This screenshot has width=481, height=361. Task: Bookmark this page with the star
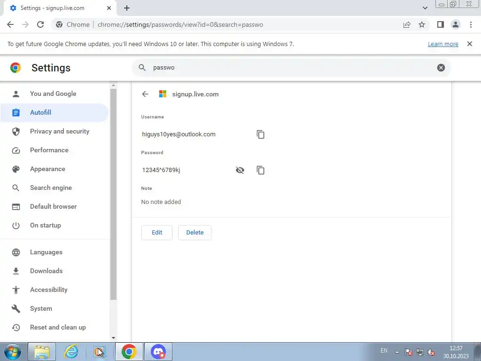point(422,24)
